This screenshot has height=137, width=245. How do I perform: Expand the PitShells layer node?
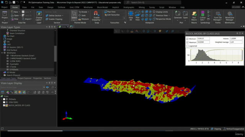(x=2, y=99)
